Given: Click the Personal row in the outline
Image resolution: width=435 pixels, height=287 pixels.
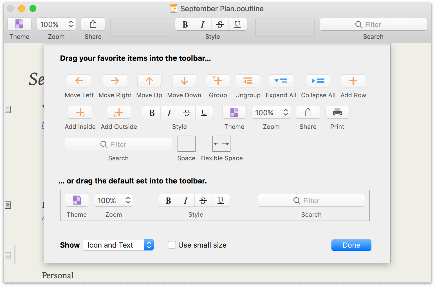Looking at the screenshot, I should pos(58,275).
